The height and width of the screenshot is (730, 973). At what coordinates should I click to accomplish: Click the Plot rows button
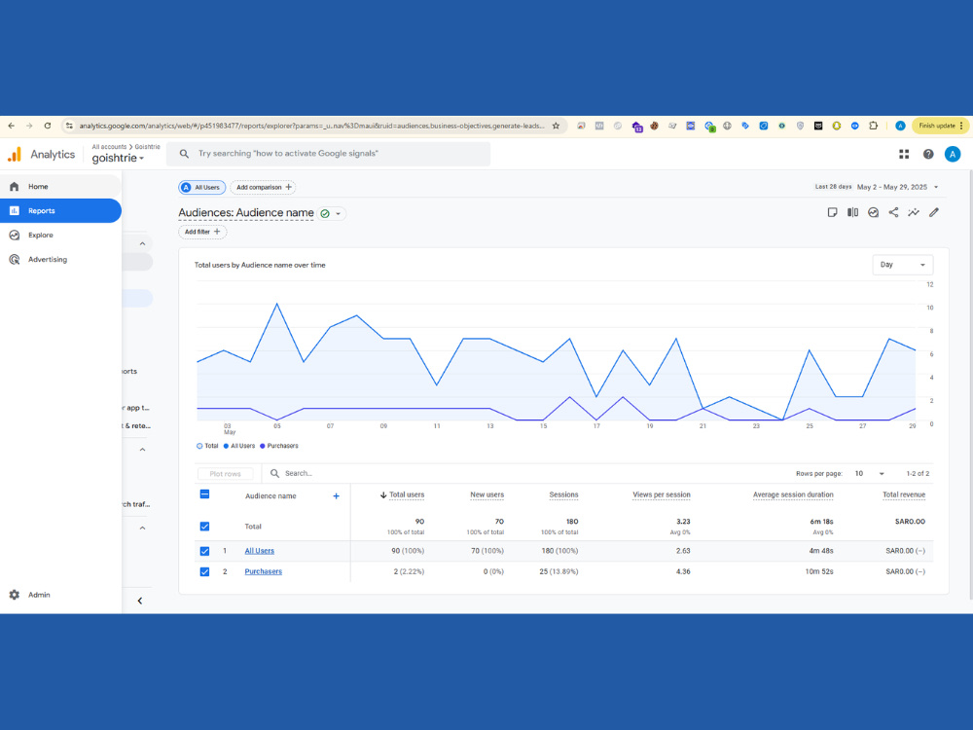[x=226, y=474]
